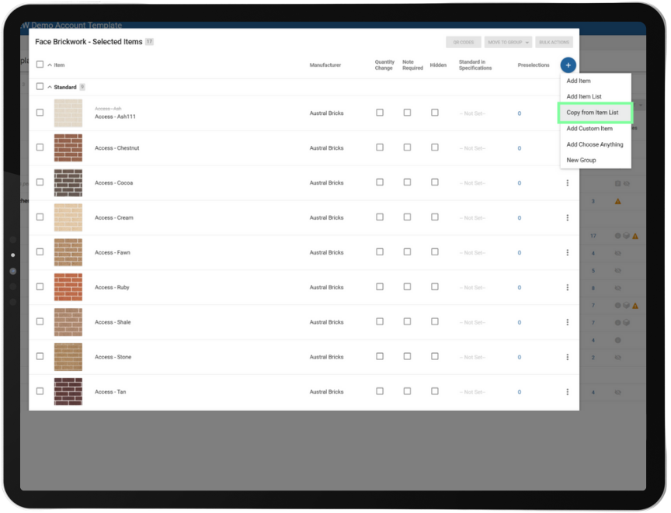Collapse the Standard group

(50, 88)
